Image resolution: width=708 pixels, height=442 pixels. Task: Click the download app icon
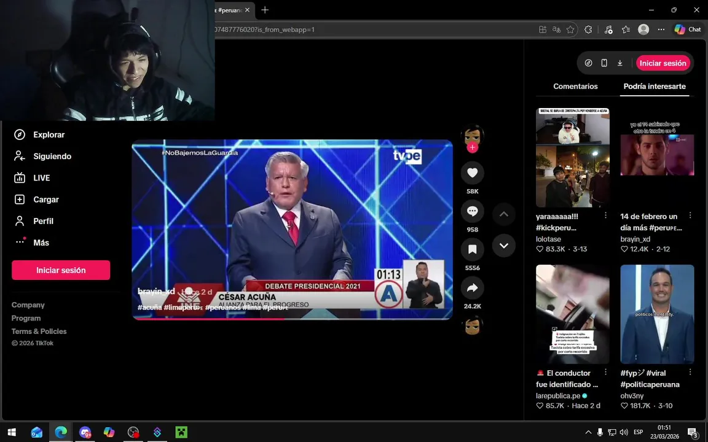pos(620,63)
